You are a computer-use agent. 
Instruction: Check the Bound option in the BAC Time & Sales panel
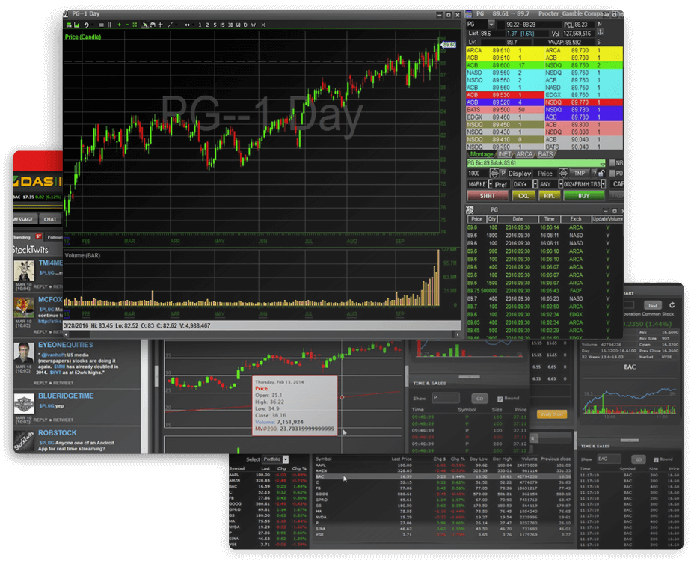tap(656, 459)
